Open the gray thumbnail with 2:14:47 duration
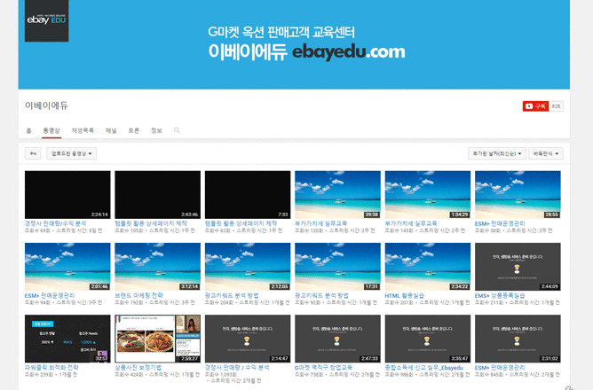Viewport: 593px width, 390px height. tap(248, 339)
